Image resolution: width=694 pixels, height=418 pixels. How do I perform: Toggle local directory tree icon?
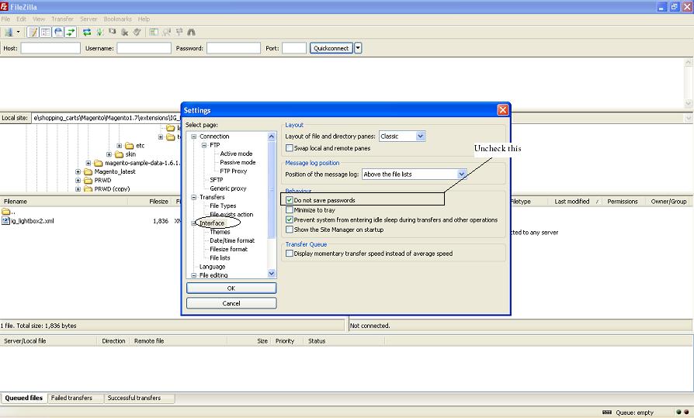46,32
